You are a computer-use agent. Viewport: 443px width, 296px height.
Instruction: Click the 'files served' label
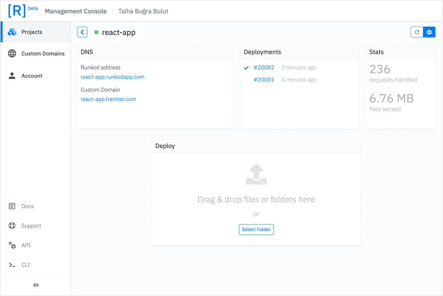[385, 109]
